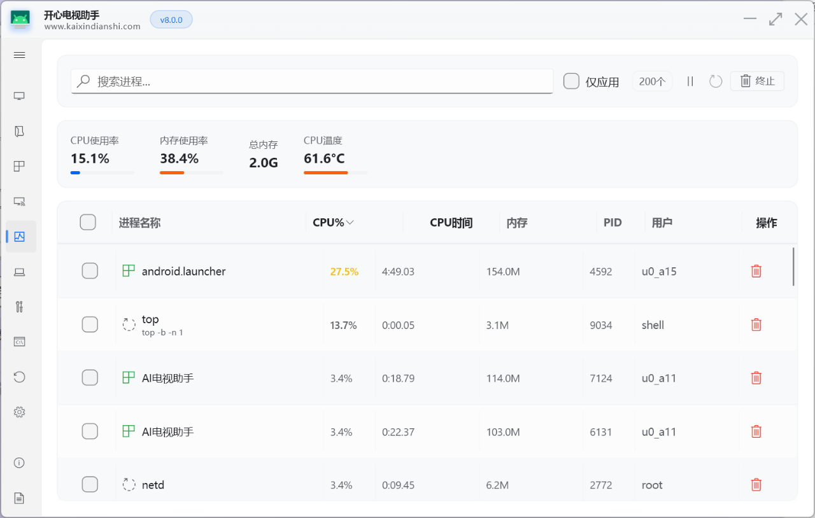The height and width of the screenshot is (518, 815).
Task: Enable the 仅应用 checkbox
Action: point(571,81)
